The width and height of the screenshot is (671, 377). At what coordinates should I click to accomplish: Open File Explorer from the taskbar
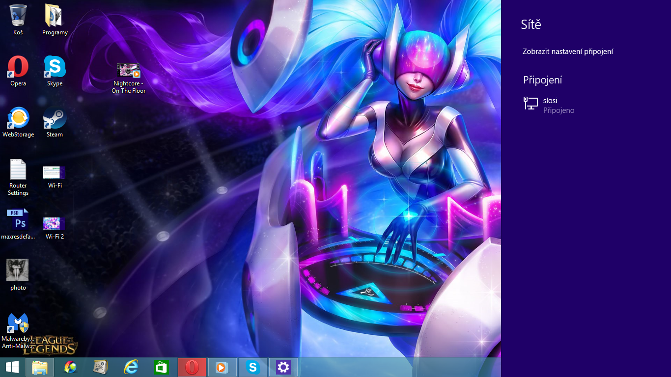[40, 367]
